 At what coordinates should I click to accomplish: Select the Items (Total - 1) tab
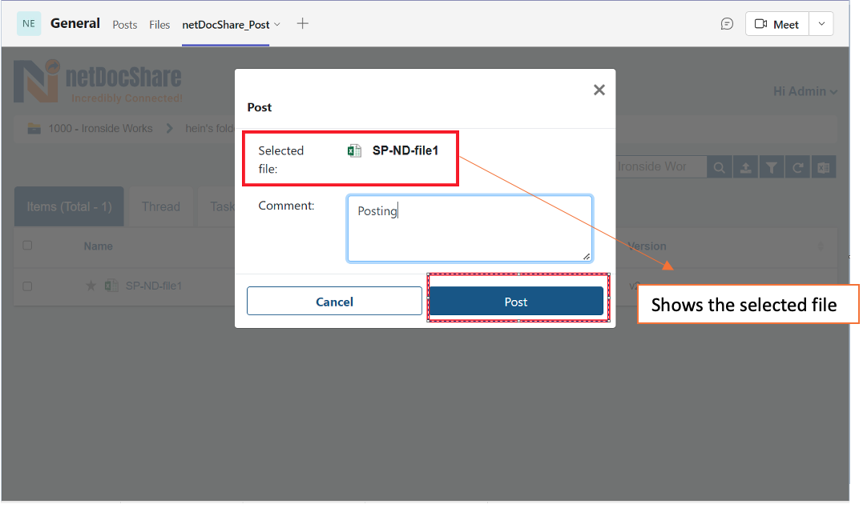coord(69,206)
